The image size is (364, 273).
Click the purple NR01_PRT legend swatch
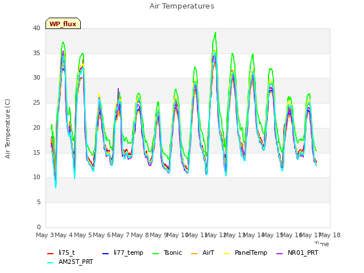(279, 254)
